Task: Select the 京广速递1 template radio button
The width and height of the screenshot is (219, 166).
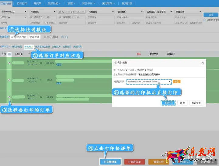Action: [45, 37]
